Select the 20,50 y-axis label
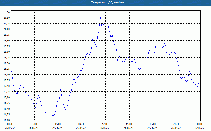 coord(7,18)
